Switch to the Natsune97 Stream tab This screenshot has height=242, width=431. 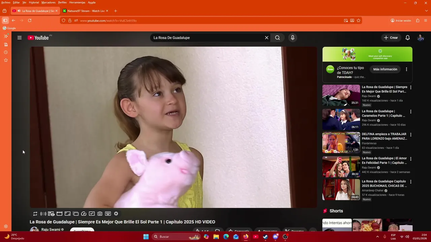pyautogui.click(x=86, y=11)
